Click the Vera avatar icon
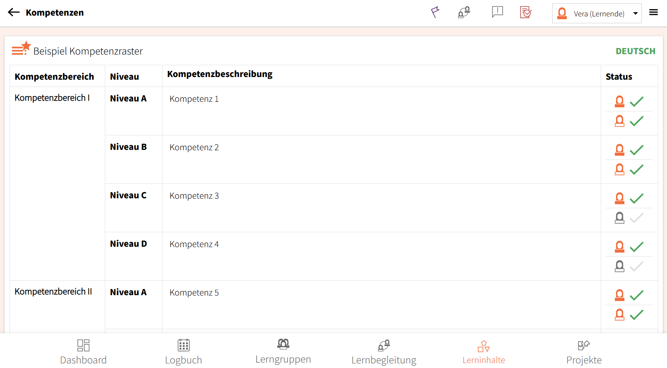 [562, 13]
